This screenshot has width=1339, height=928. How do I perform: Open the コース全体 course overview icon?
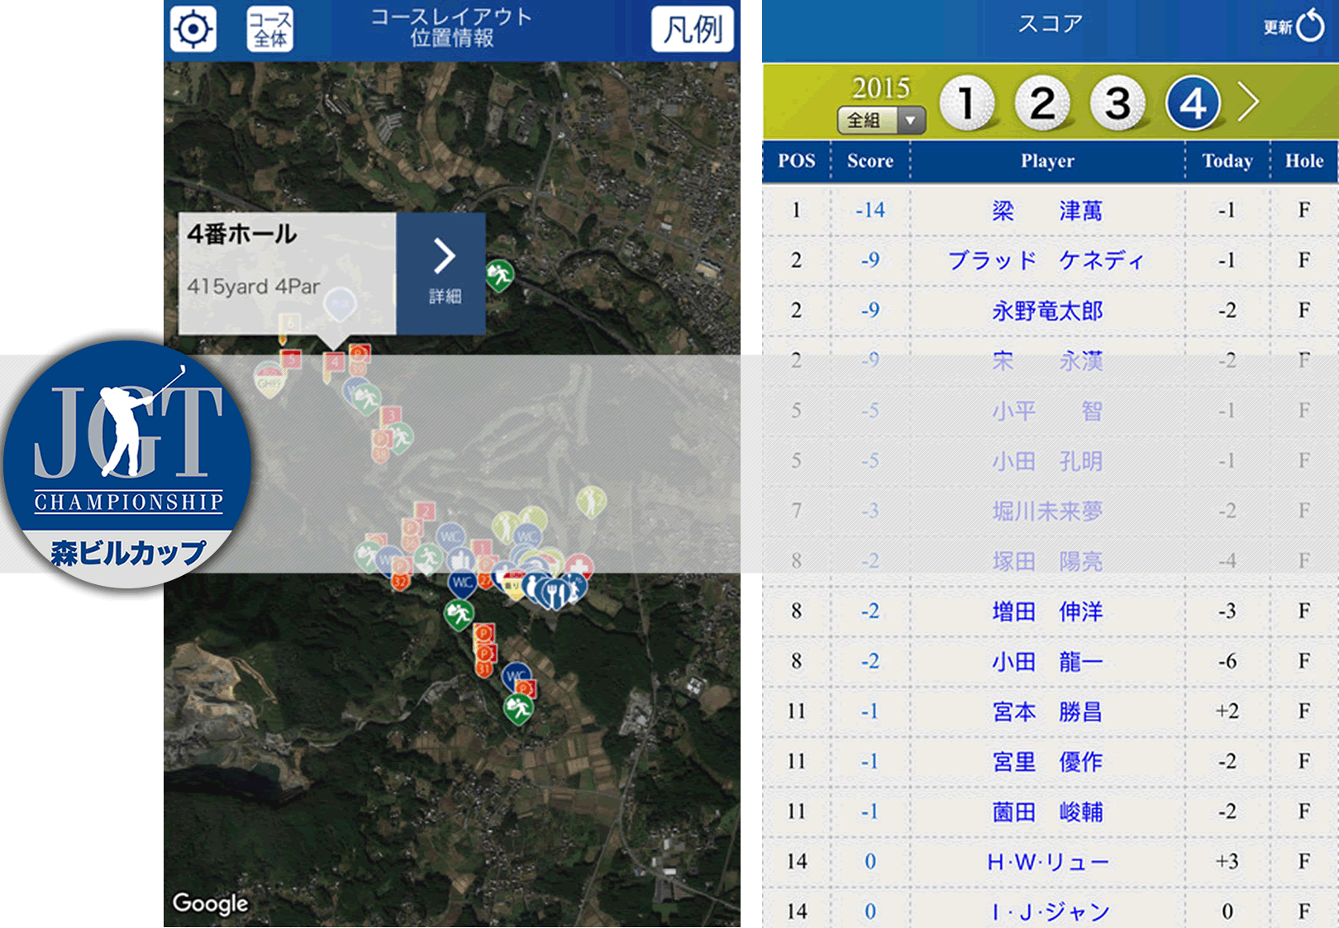[x=270, y=30]
